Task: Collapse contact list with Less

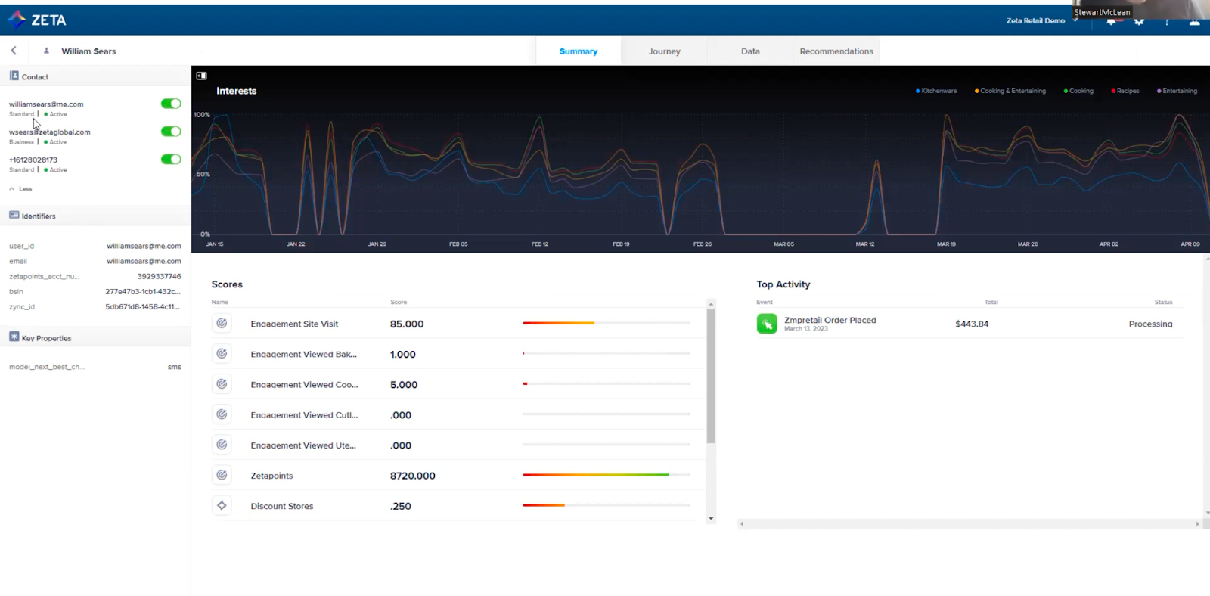Action: 20,189
